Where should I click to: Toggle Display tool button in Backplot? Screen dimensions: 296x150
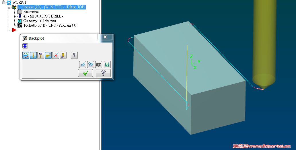33,55
